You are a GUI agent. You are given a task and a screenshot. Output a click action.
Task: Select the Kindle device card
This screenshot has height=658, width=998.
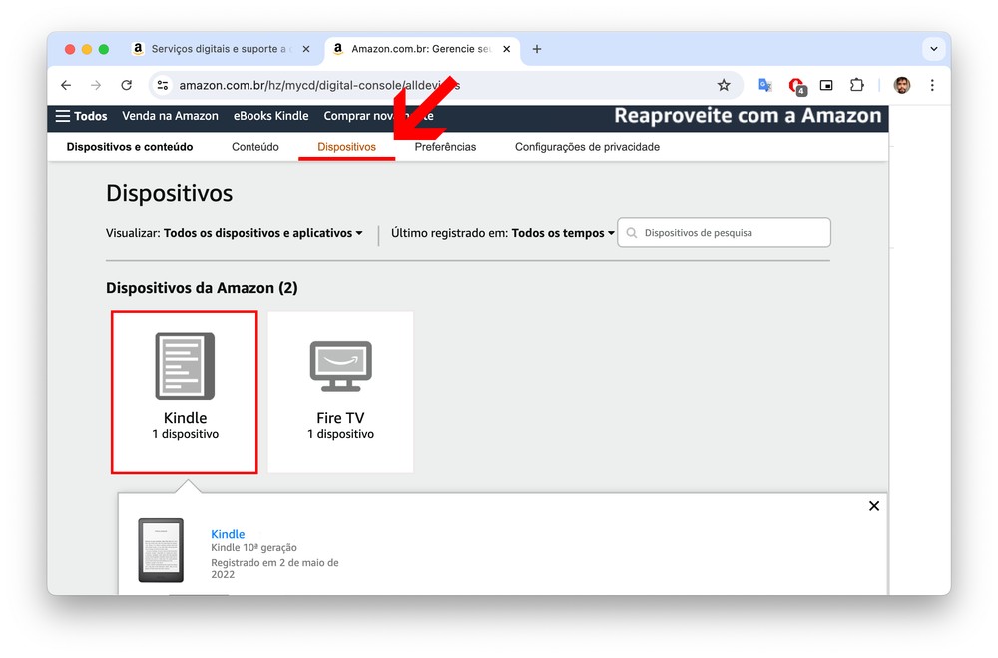185,391
